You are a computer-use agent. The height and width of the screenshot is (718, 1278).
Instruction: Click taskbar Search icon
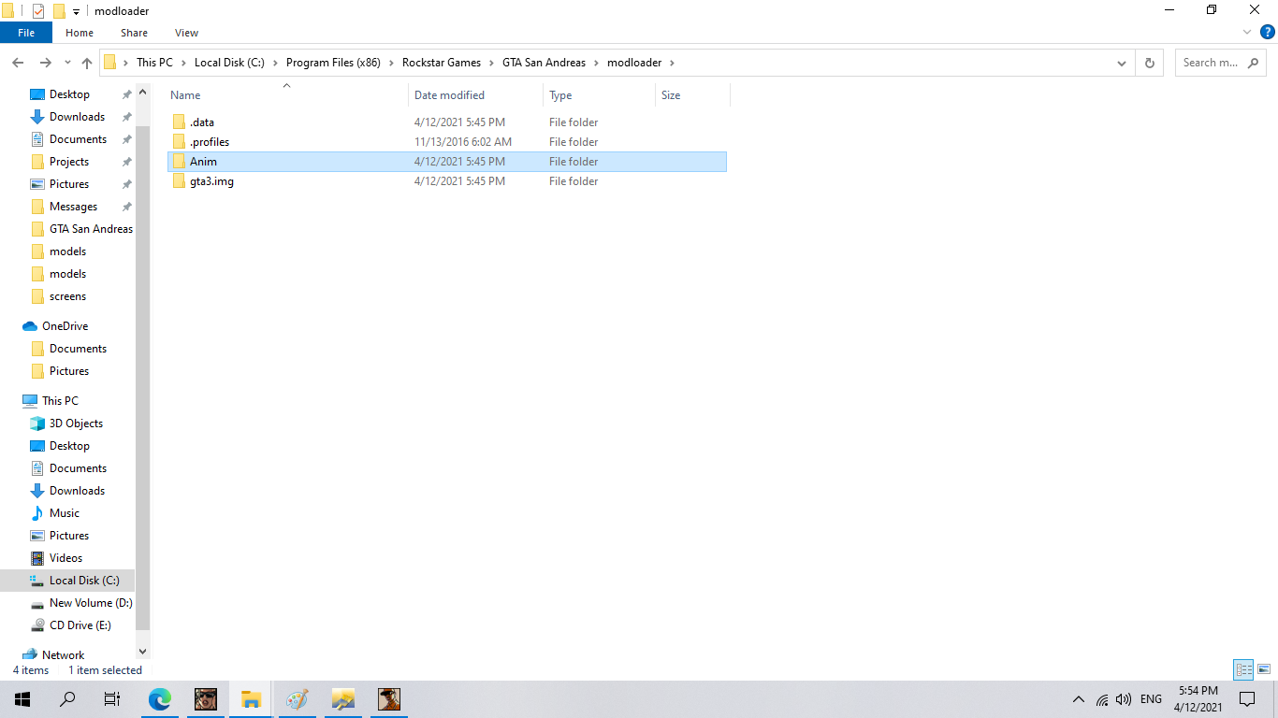point(67,699)
